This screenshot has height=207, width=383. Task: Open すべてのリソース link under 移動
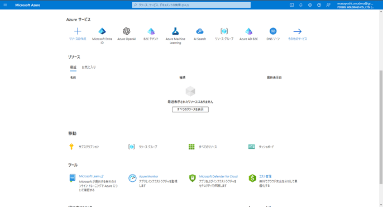click(208, 147)
